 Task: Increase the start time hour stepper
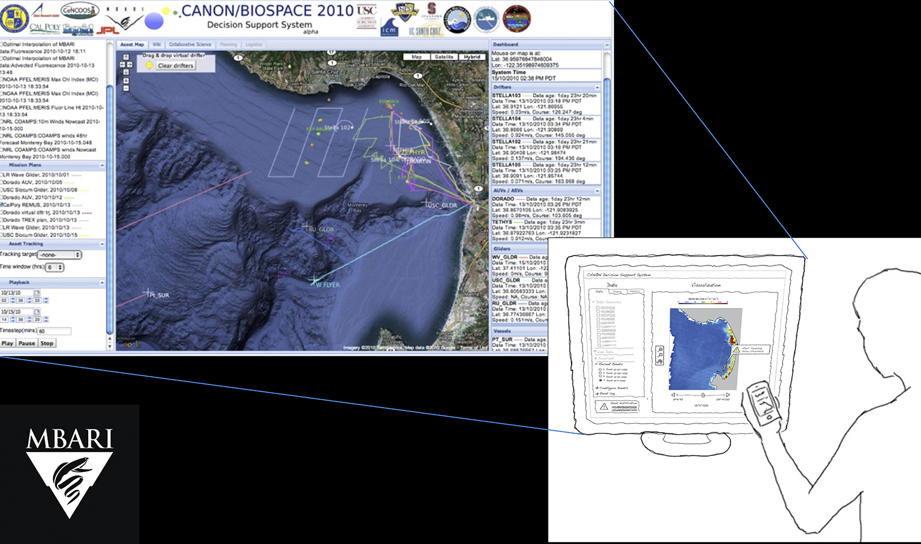click(x=13, y=299)
